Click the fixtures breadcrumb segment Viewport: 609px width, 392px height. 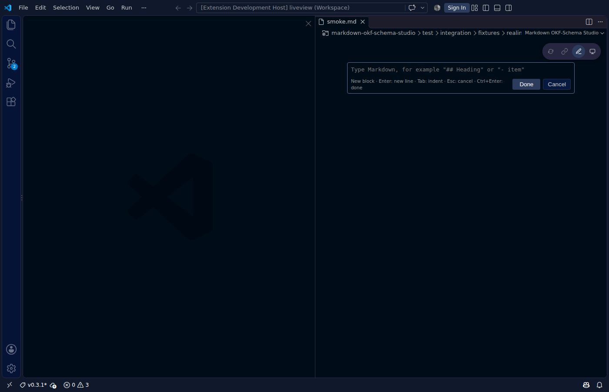click(x=489, y=33)
